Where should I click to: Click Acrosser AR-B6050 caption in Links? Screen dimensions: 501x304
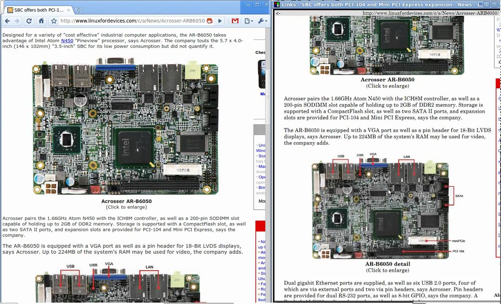pyautogui.click(x=387, y=80)
